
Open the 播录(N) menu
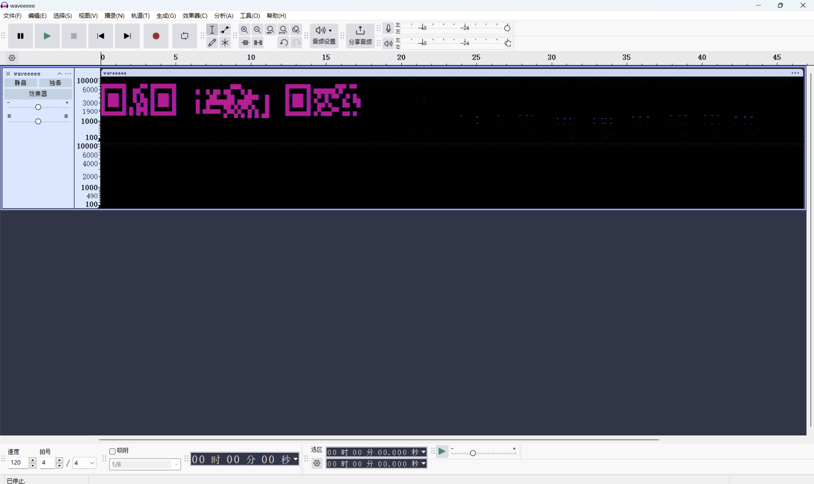pos(114,16)
